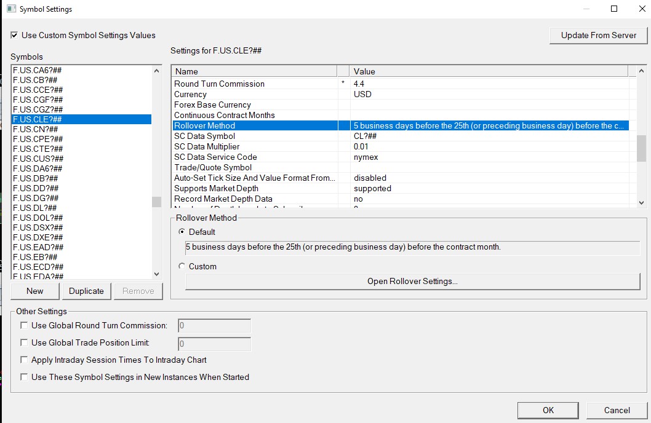This screenshot has height=423, width=651.
Task: Select symbol F.US.DD?##
Action: point(81,188)
